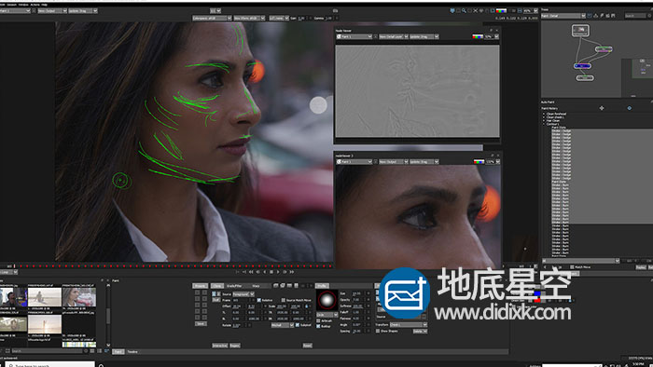Select the blue Paint node in Trees graph
Image resolution: width=653 pixels, height=367 pixels.
pyautogui.click(x=582, y=66)
